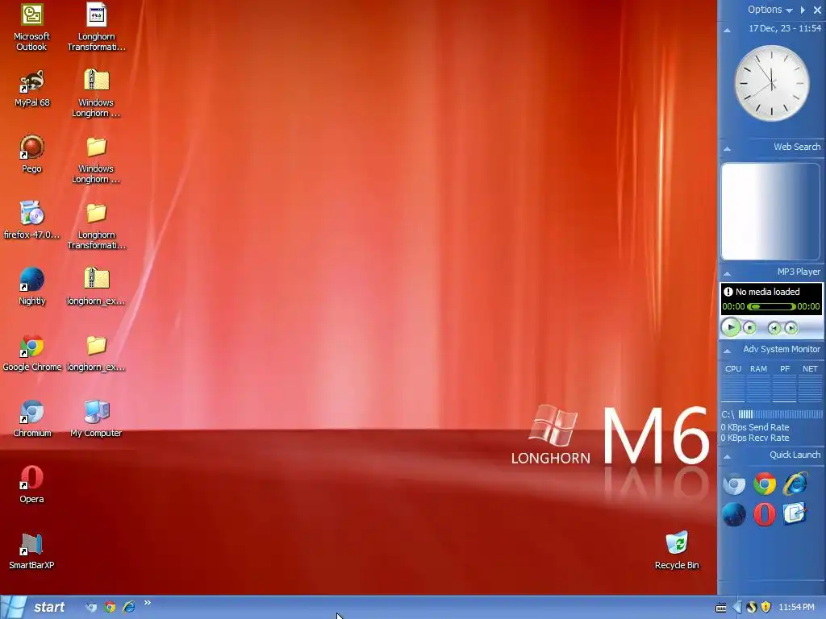Viewport: 826px width, 619px height.
Task: Open the yellow security shield tray alert
Action: pos(766,608)
